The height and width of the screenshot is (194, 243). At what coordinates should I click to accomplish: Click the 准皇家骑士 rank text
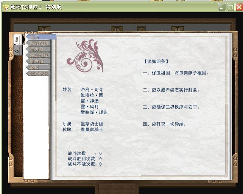pos(92,129)
